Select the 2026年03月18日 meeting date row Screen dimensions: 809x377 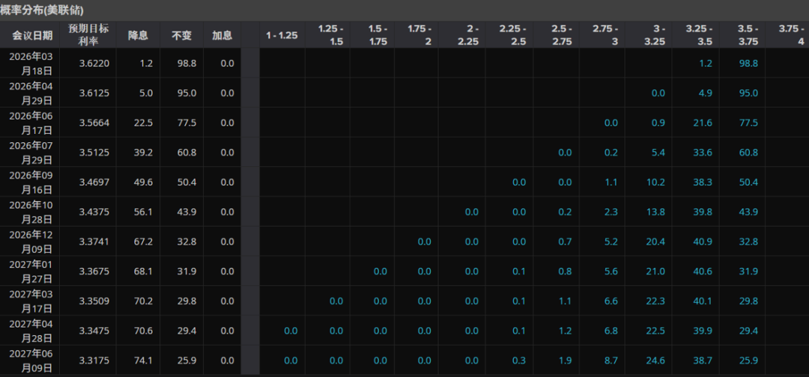click(x=31, y=64)
